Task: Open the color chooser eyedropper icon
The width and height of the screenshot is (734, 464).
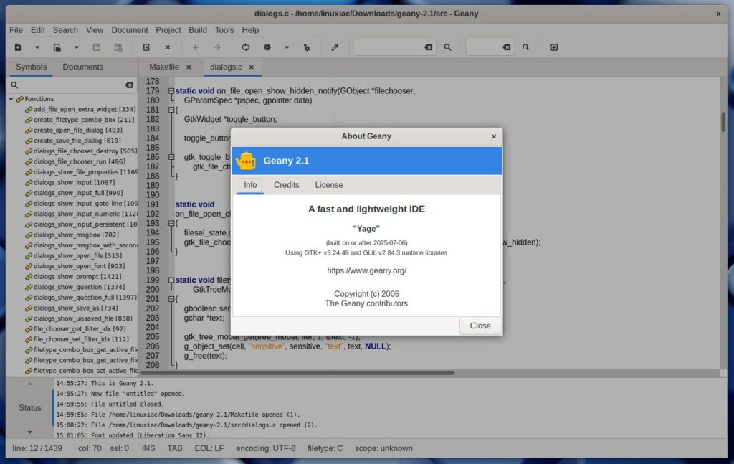Action: [333, 47]
